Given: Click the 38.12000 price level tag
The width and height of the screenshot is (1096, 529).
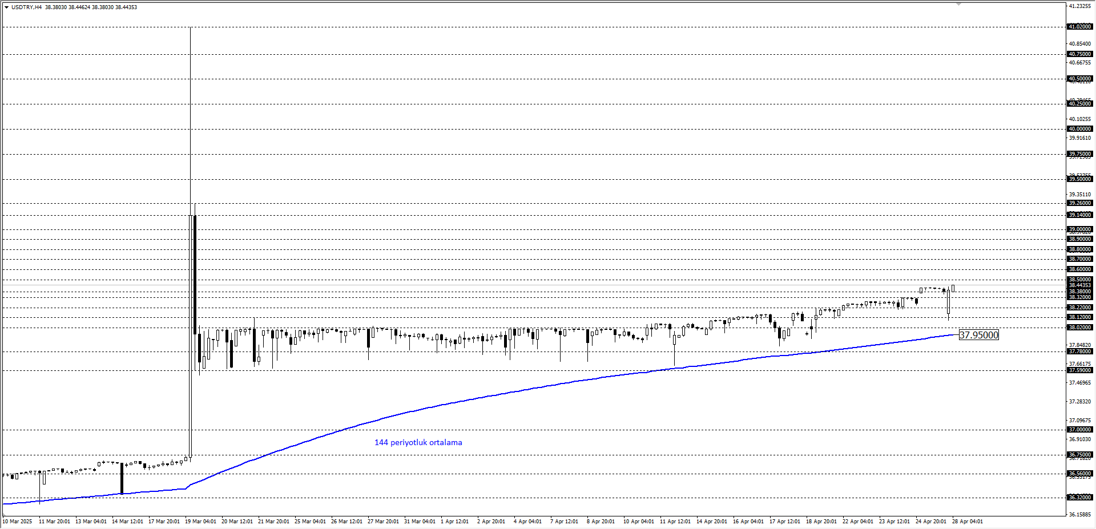Looking at the screenshot, I should [1080, 317].
